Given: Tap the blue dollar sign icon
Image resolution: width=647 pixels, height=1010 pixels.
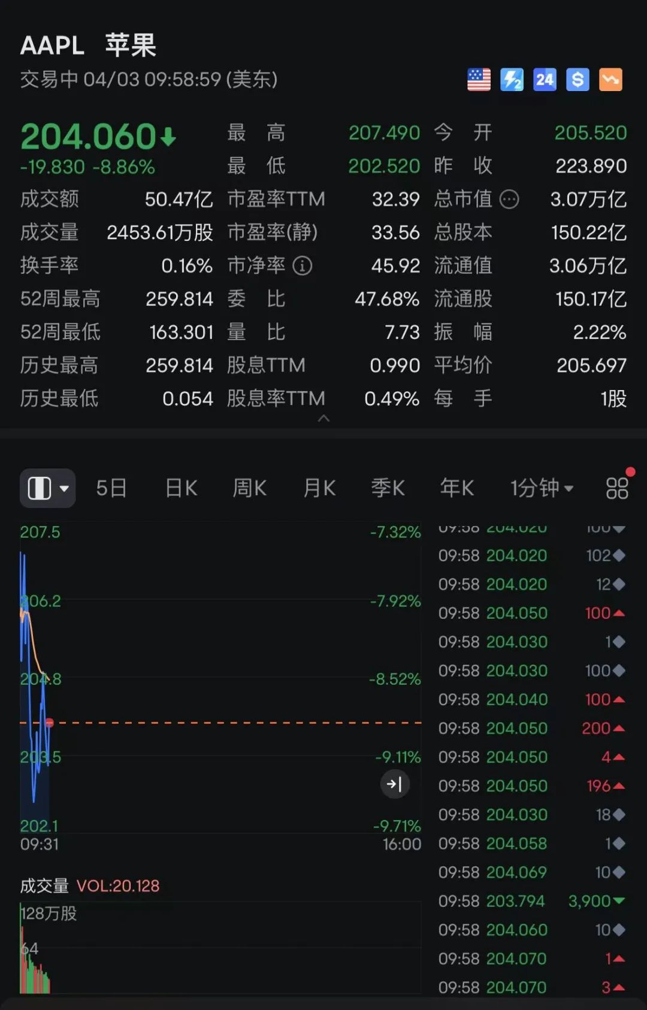Looking at the screenshot, I should click(578, 80).
